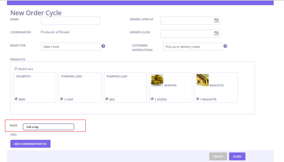
Task: Click the Orders Open At date field
Action: pyautogui.click(x=190, y=21)
